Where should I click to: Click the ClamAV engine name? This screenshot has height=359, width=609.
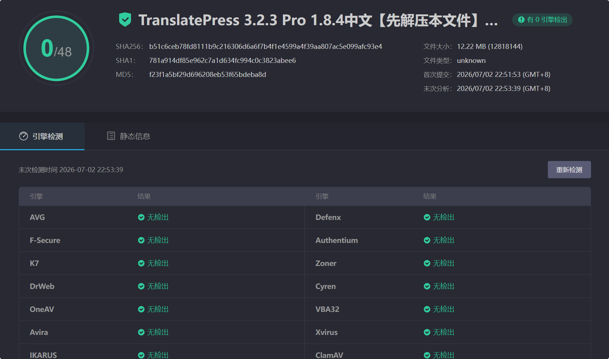(x=329, y=355)
